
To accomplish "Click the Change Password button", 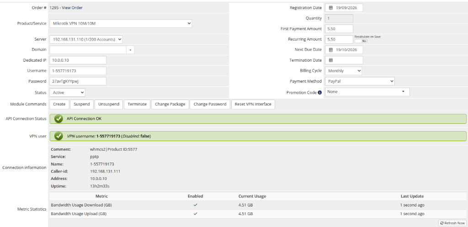I will [210, 104].
